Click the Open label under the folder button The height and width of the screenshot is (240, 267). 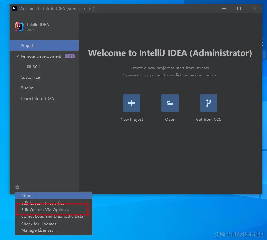tap(170, 120)
